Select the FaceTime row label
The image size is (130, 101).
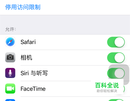(x=33, y=89)
